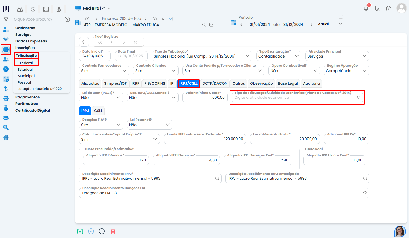Click the green save icon
This screenshot has height=238, width=409.
[80, 231]
